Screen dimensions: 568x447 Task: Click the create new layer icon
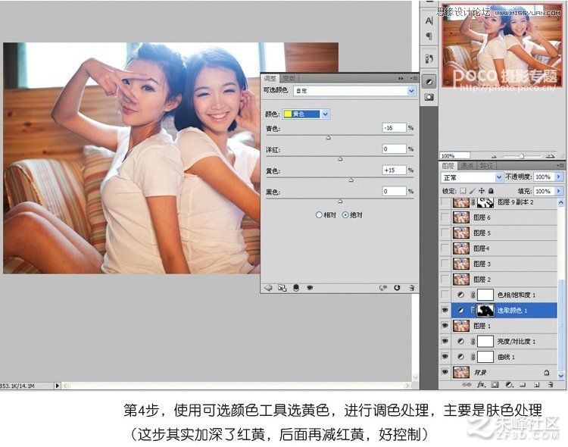click(x=537, y=384)
